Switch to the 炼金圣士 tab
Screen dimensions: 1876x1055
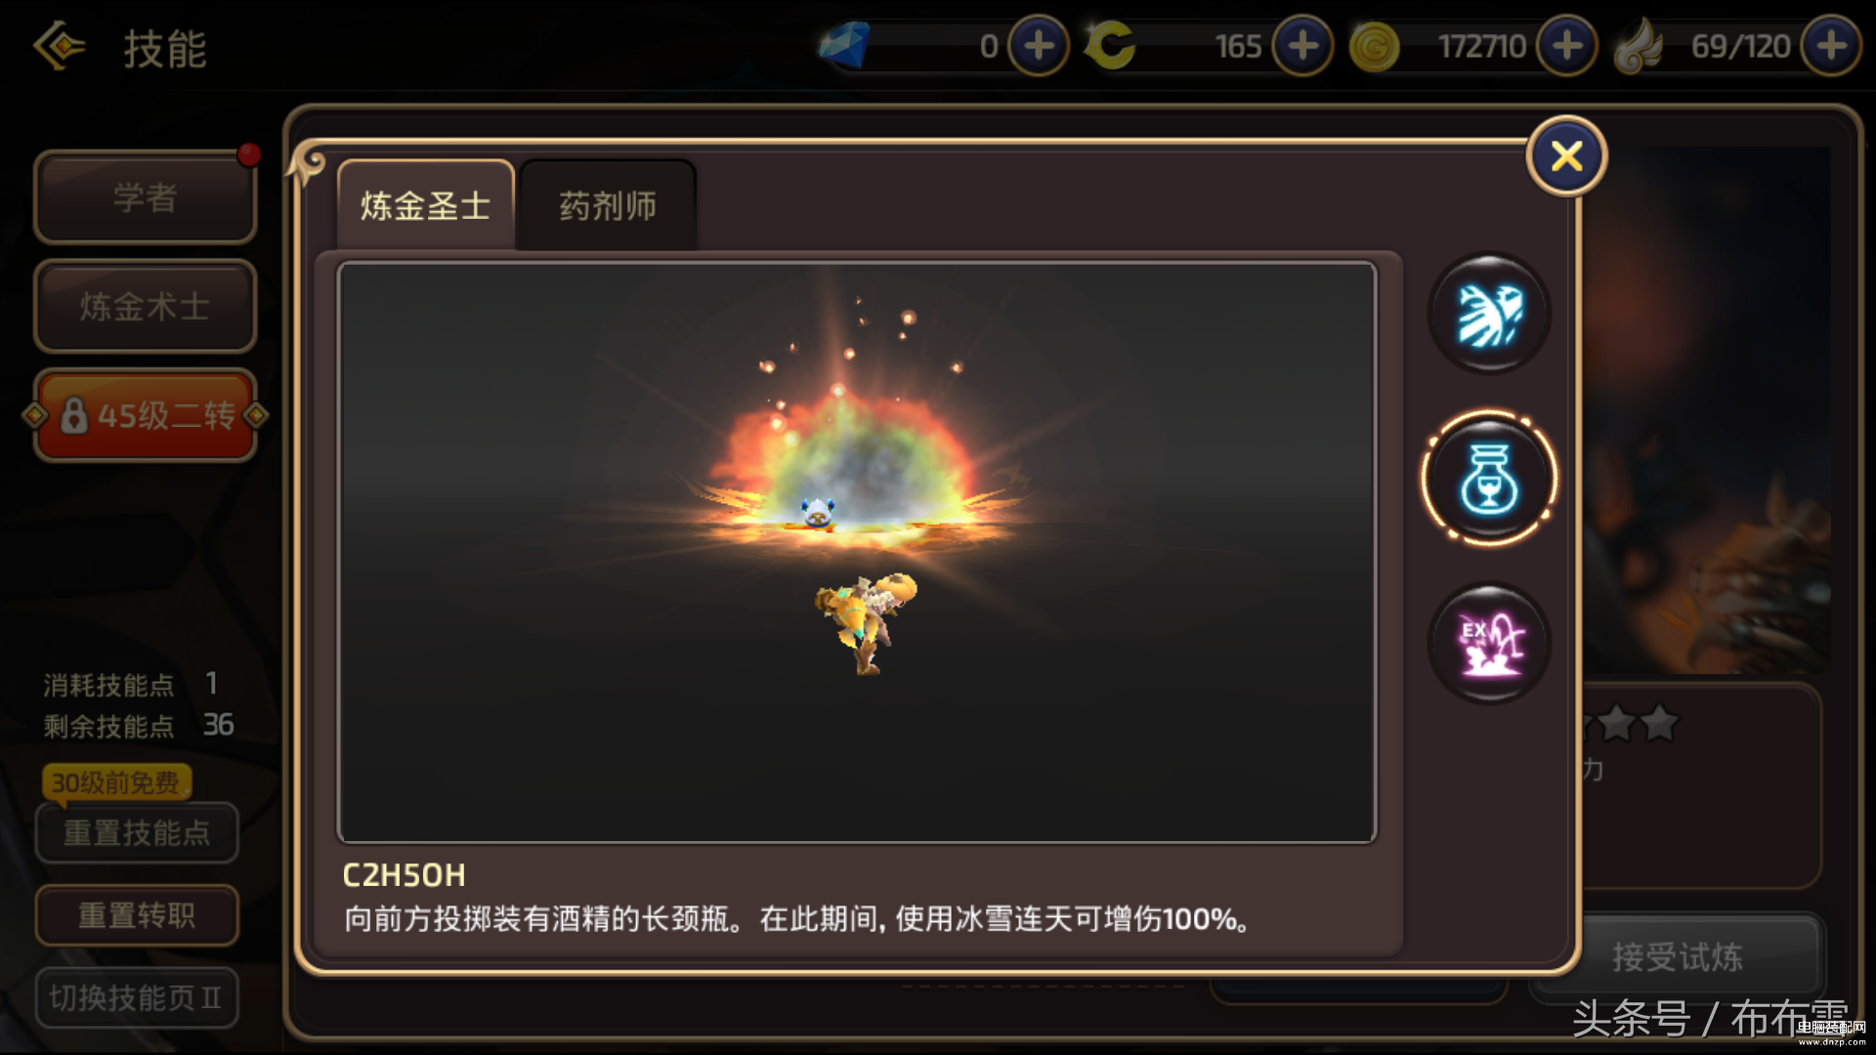point(425,205)
